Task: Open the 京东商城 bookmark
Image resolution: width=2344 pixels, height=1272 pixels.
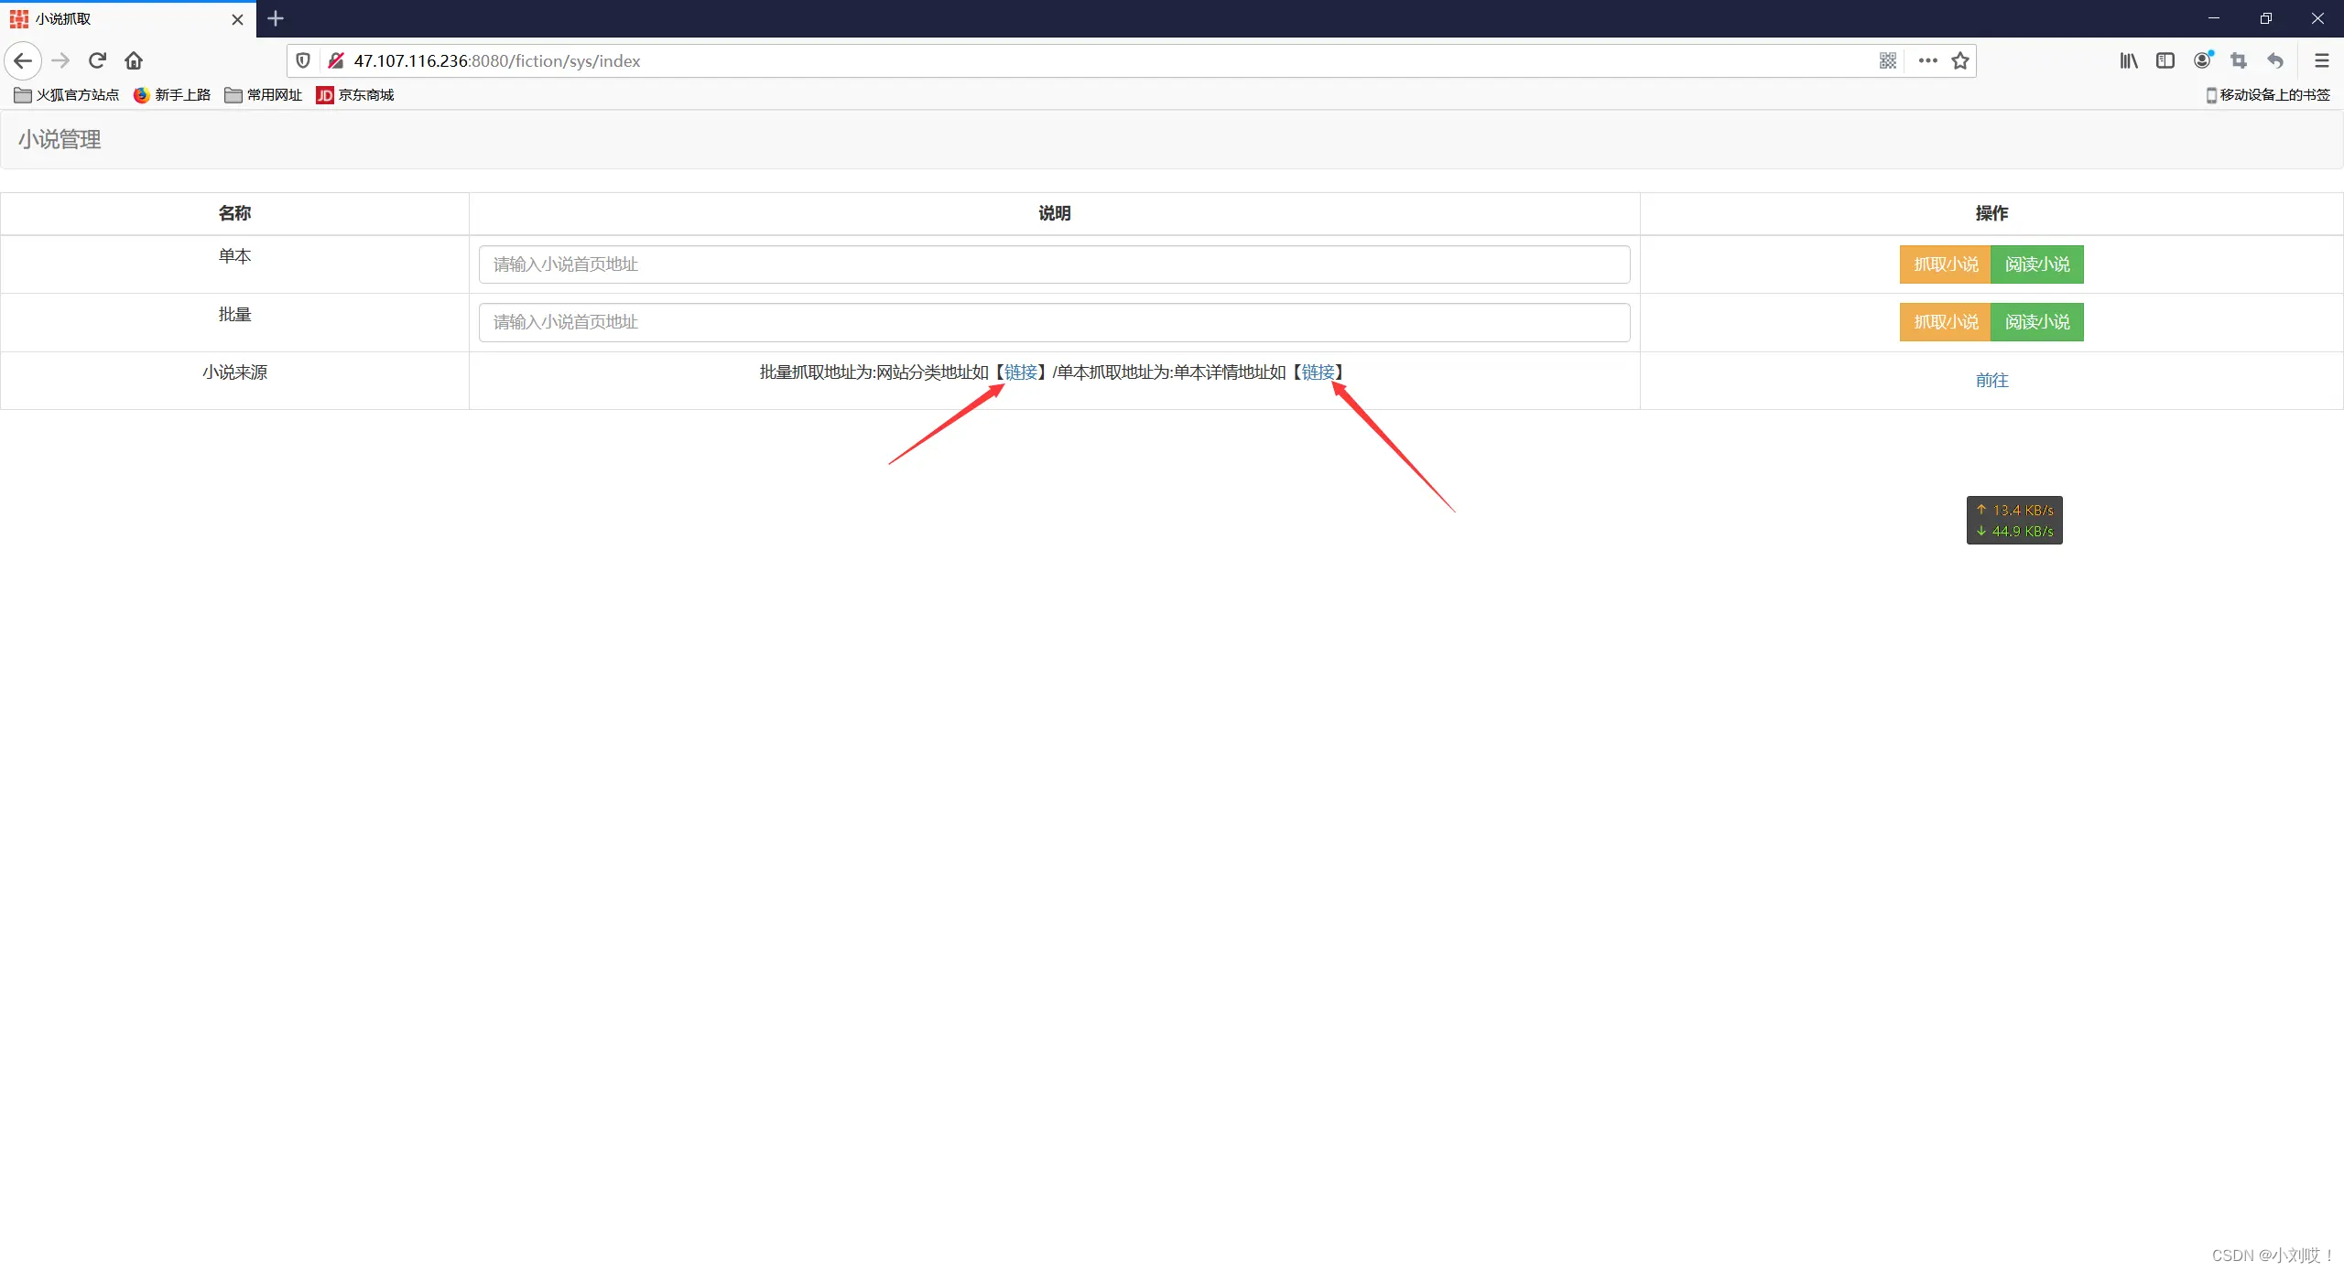Action: pos(355,95)
